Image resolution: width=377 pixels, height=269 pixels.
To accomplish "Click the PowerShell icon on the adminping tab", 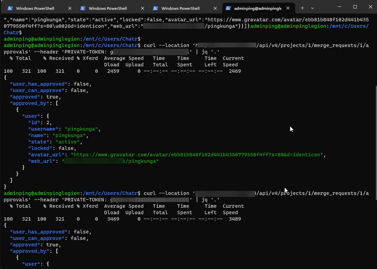I will click(x=229, y=8).
